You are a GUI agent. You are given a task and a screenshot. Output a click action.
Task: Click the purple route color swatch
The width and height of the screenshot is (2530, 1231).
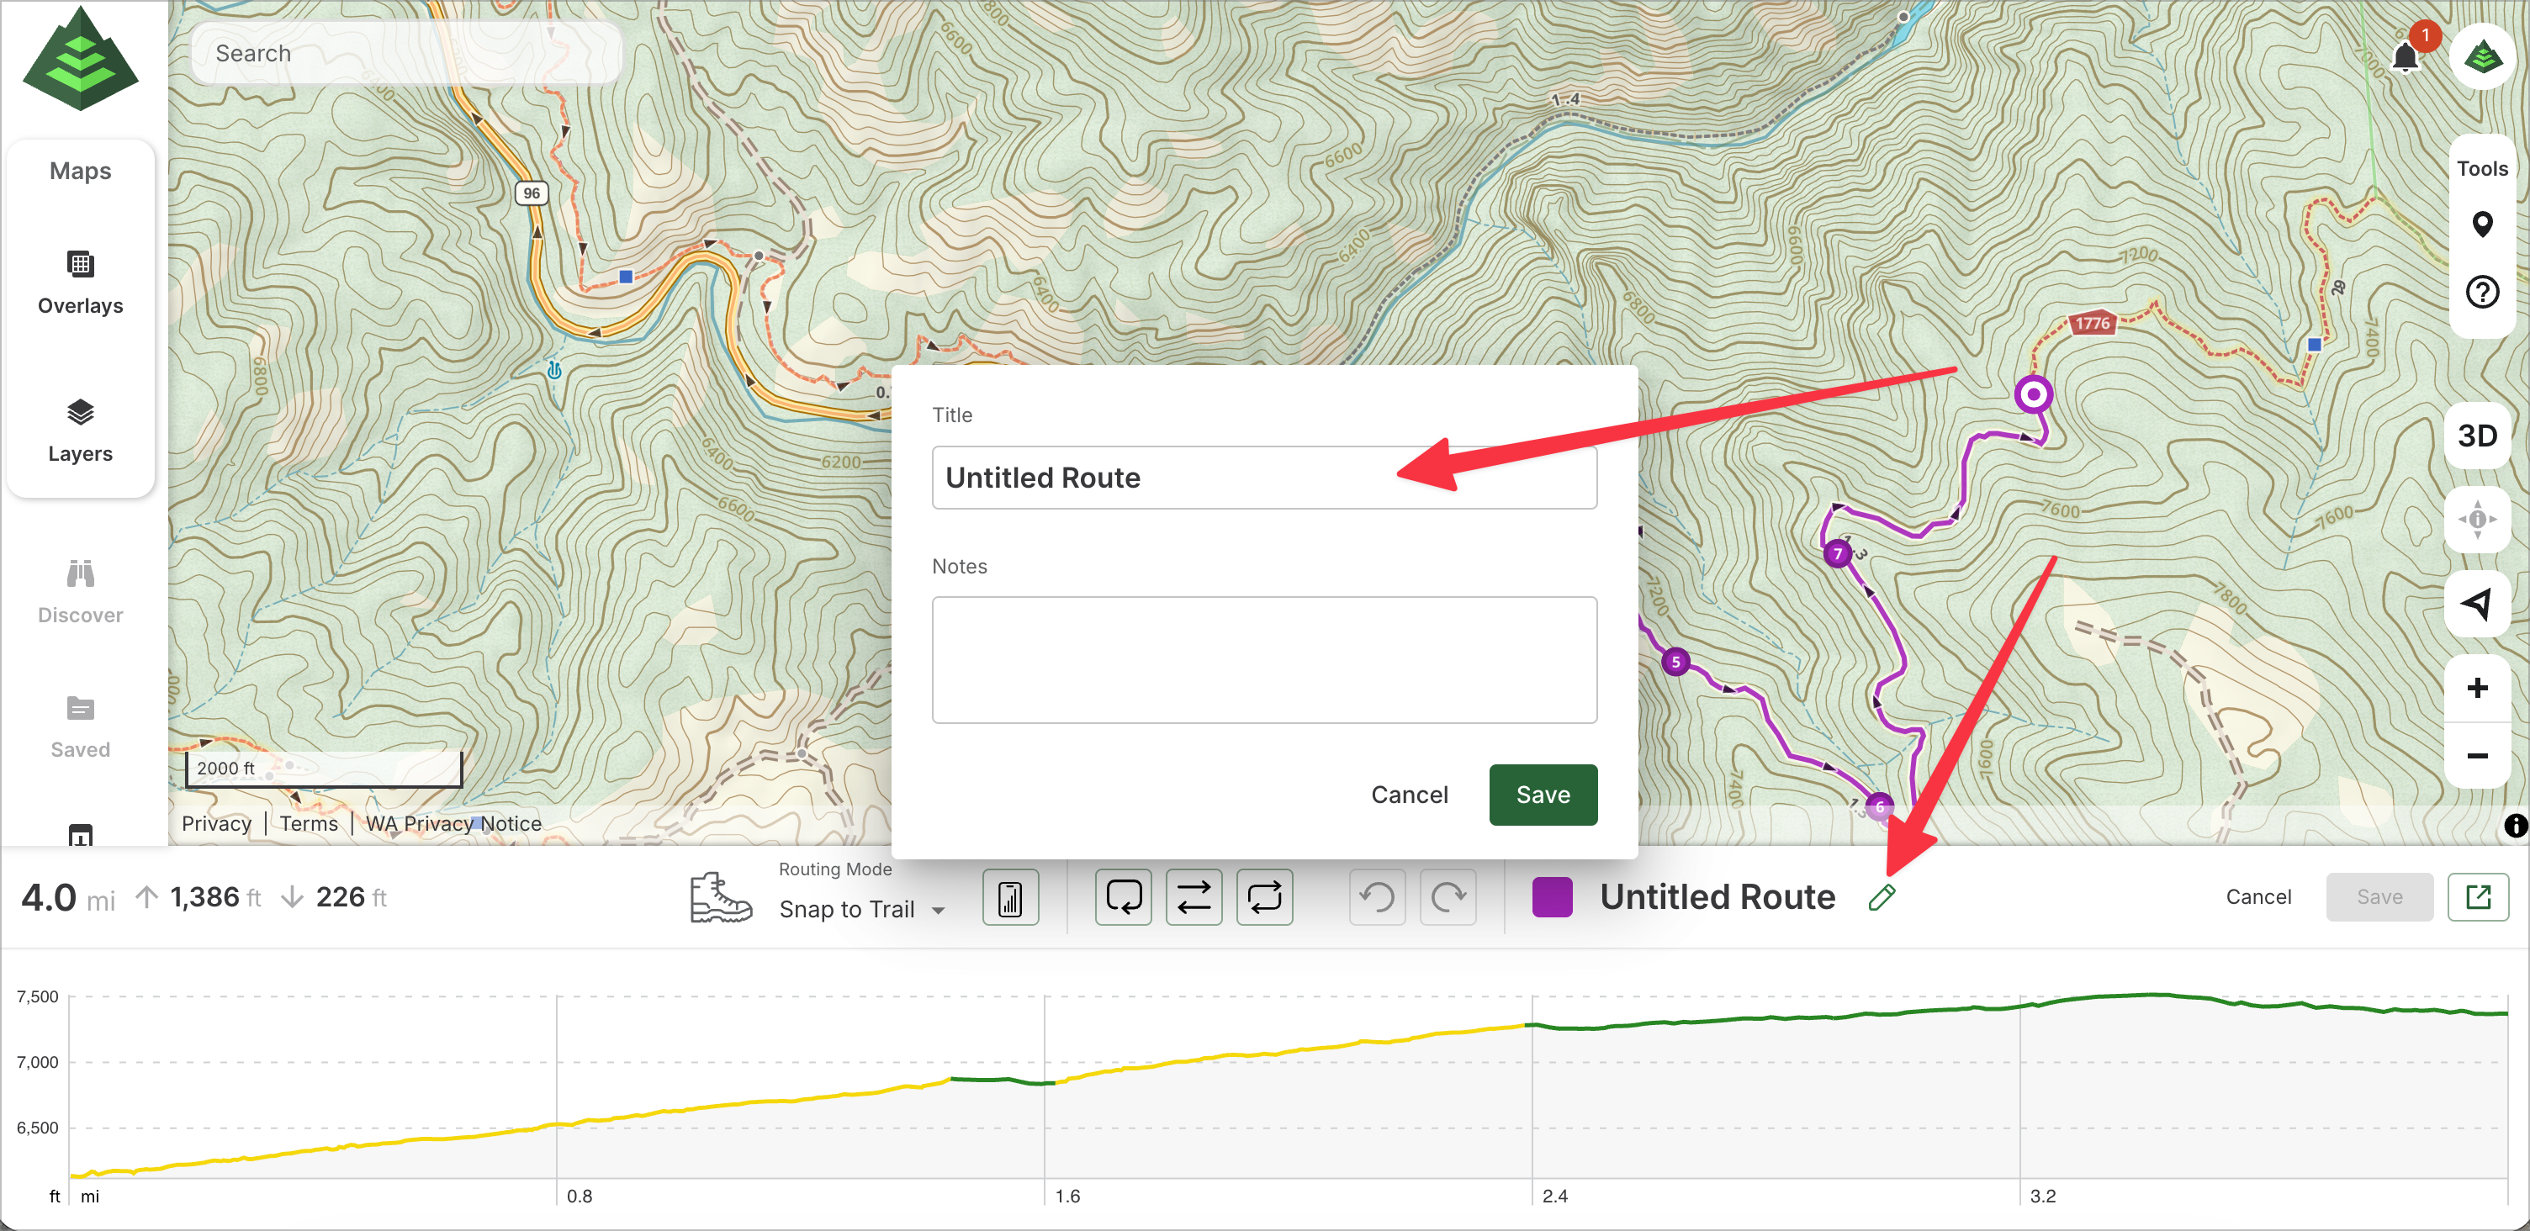tap(1552, 897)
